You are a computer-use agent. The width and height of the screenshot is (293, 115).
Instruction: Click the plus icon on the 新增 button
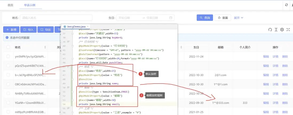coord(8,30)
